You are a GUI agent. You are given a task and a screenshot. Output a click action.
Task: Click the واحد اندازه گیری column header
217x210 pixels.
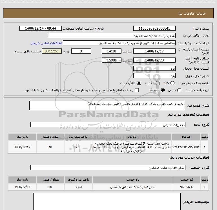coord(78,180)
